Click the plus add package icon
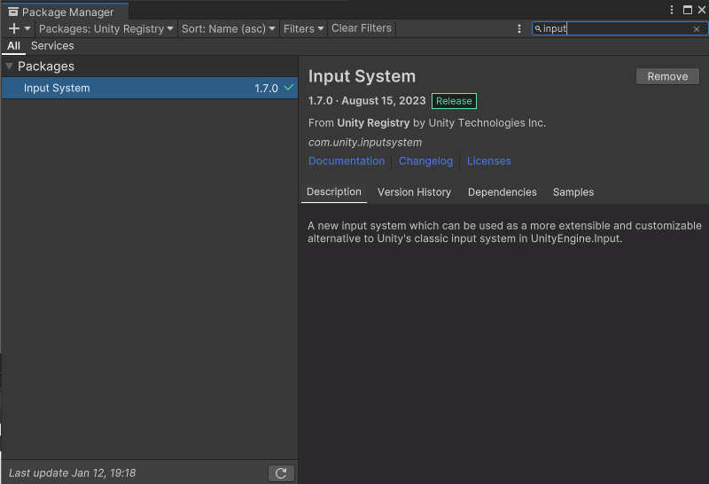709x484 pixels. (14, 28)
